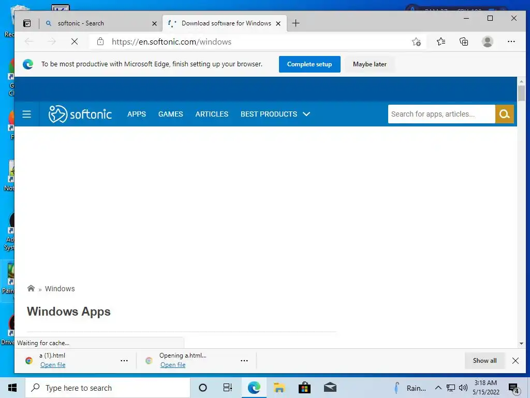Add this page to favorites star icon
The height and width of the screenshot is (398, 530).
(416, 41)
